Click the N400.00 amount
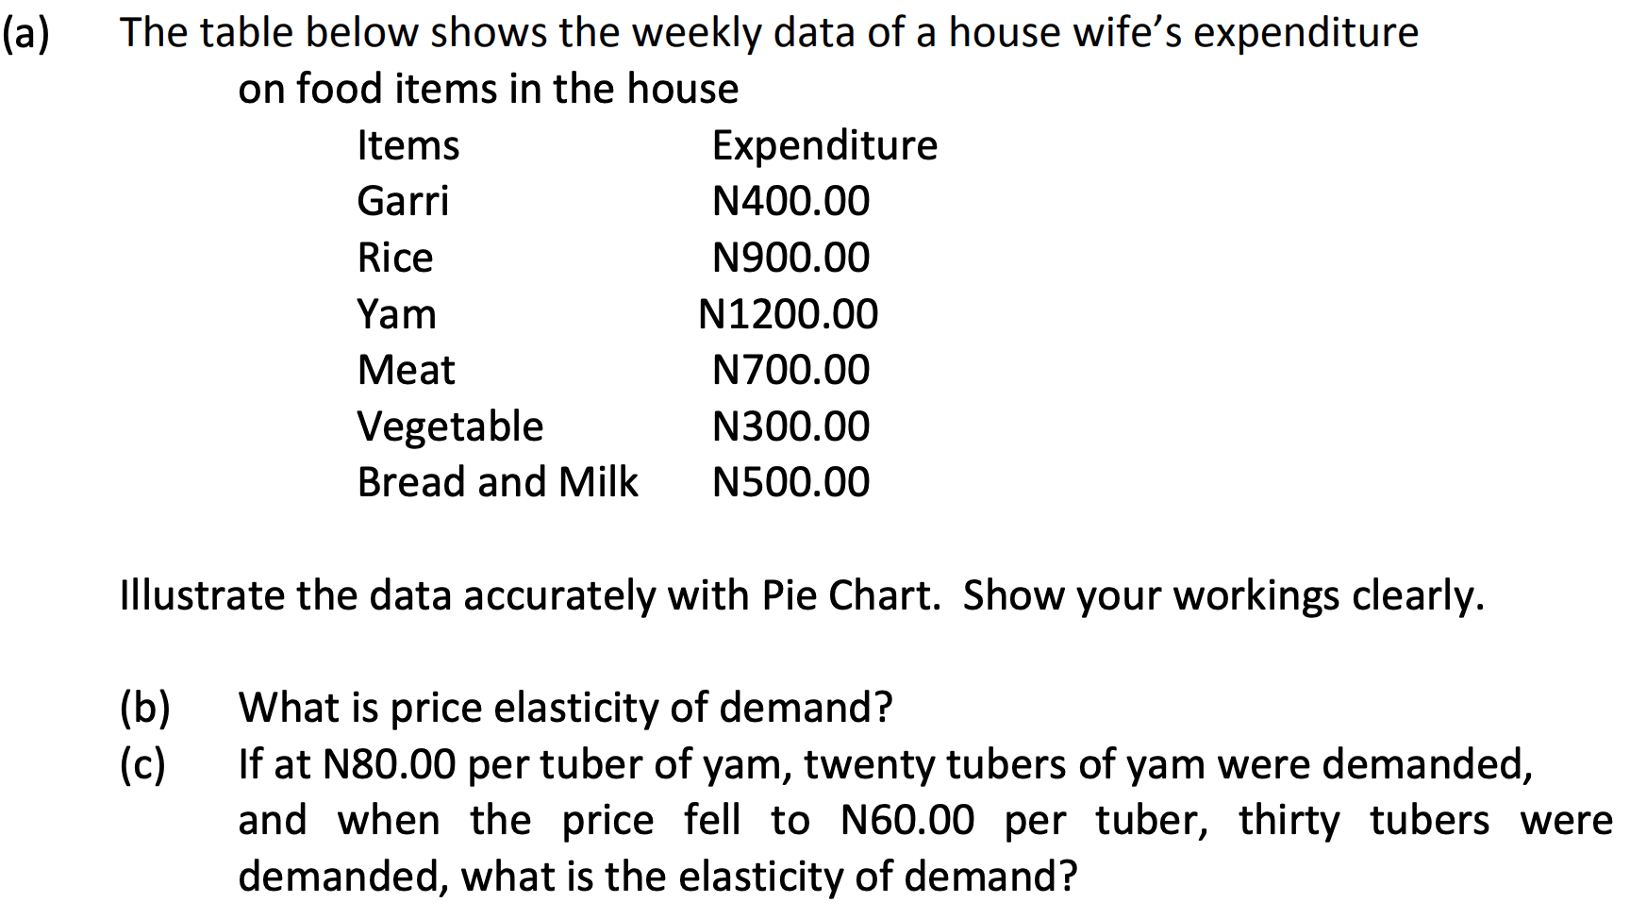 click(x=790, y=201)
